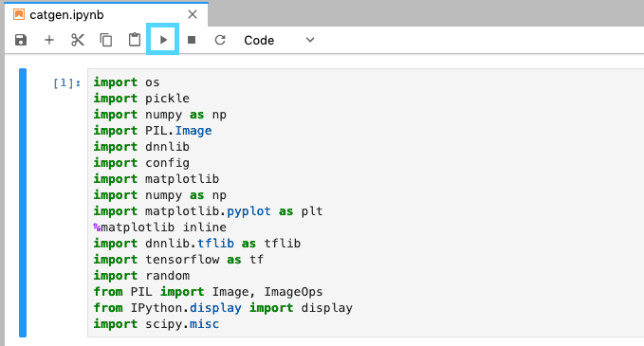Click the line 'from IPython.display import display'
Viewport: 644px width, 346px height.
[223, 308]
